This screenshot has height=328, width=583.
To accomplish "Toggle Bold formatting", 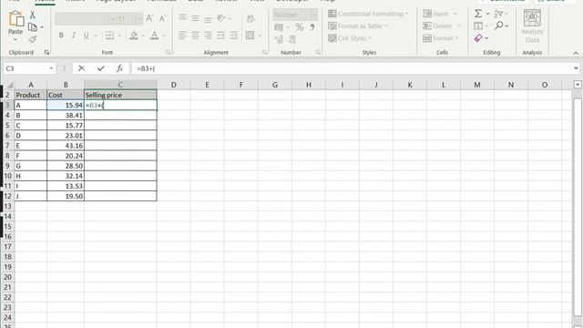I will click(61, 36).
